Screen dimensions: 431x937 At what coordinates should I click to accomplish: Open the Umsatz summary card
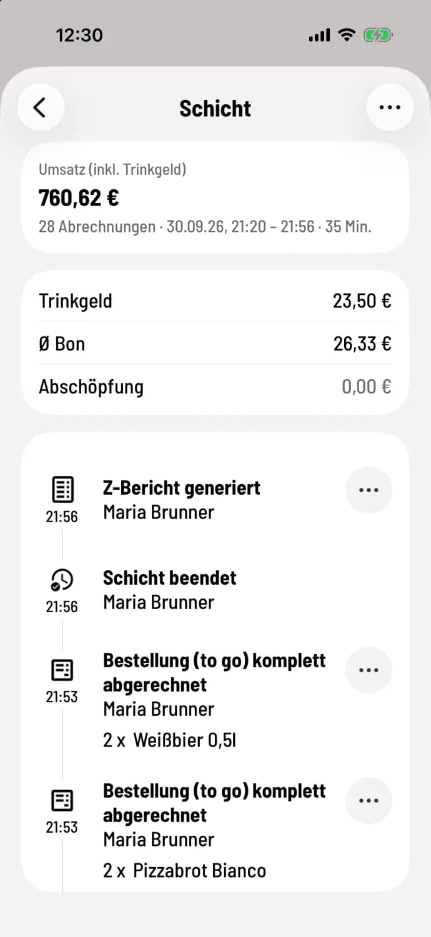pyautogui.click(x=215, y=197)
